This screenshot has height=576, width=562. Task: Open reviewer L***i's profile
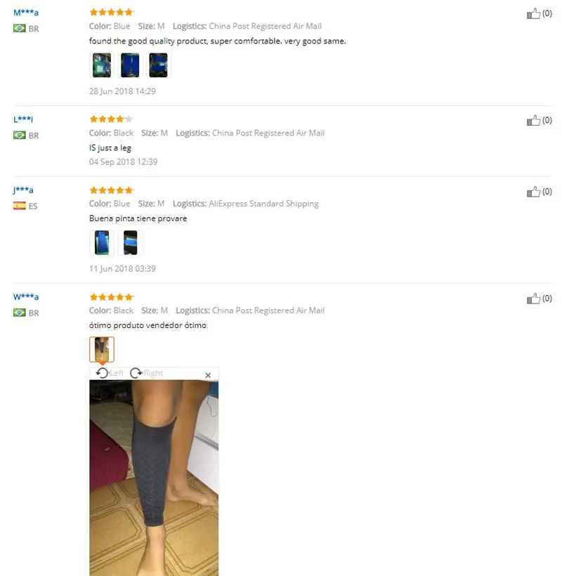tap(23, 119)
